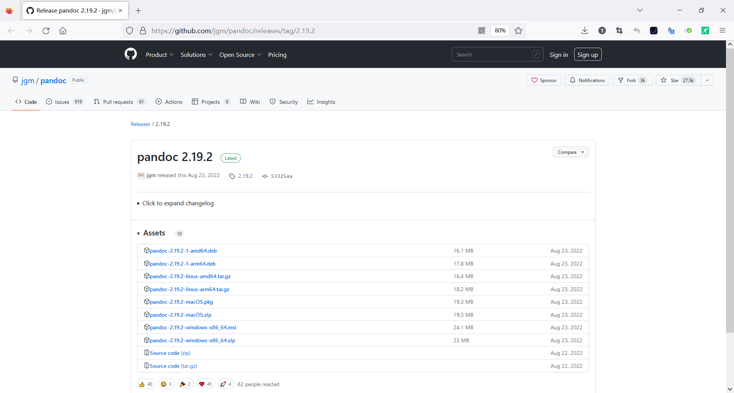Image resolution: width=734 pixels, height=393 pixels.
Task: Click the Latest release badge
Action: [x=231, y=158]
